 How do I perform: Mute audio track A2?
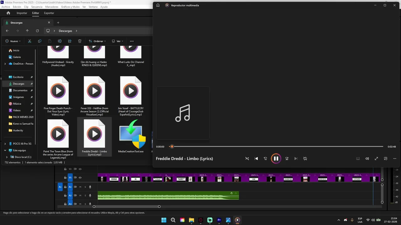click(80, 195)
